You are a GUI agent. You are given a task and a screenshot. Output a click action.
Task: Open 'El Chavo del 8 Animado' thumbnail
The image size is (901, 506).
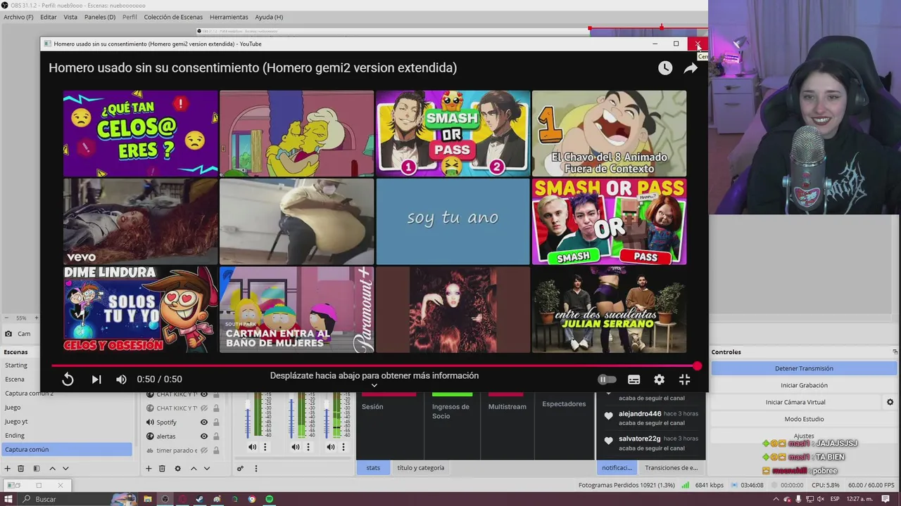click(609, 133)
